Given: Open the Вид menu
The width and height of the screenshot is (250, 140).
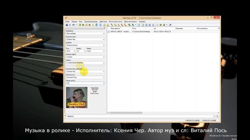Looking at the screenshot, I should pos(81,21).
